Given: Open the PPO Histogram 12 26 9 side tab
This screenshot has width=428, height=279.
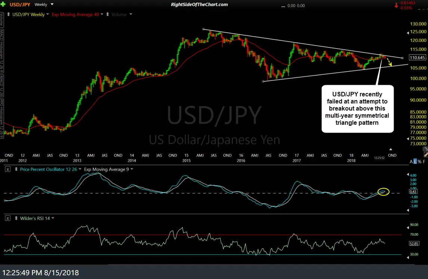Looking at the screenshot, I should click(x=1, y=118).
